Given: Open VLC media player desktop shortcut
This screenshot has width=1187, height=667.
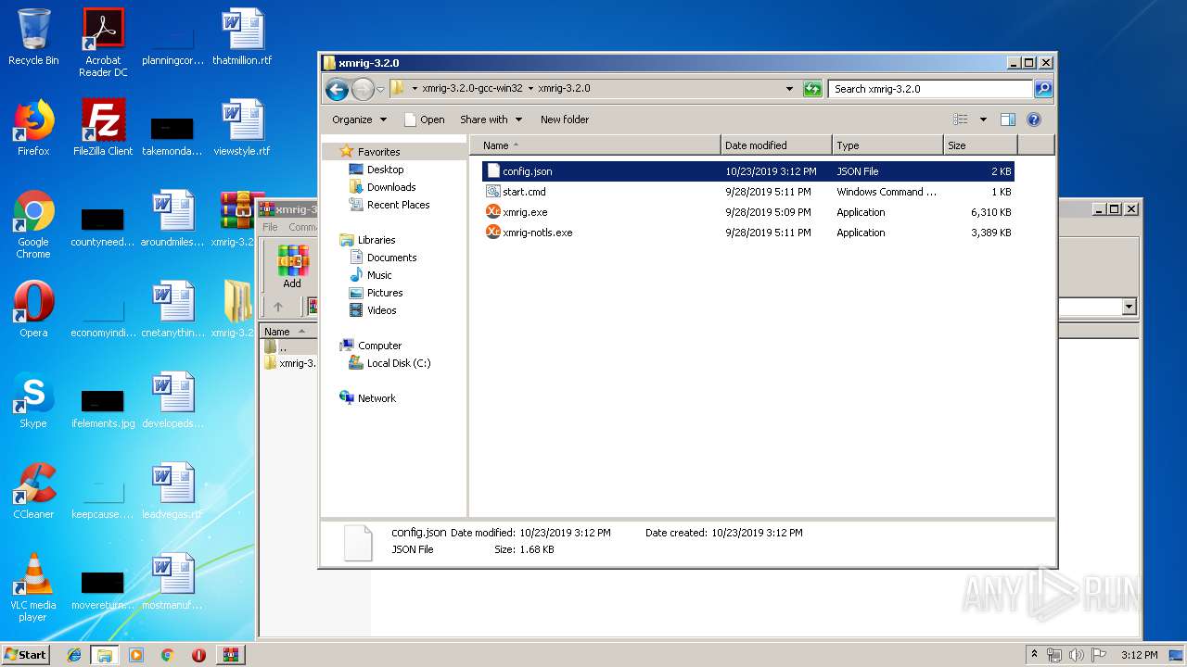Looking at the screenshot, I should click(33, 587).
